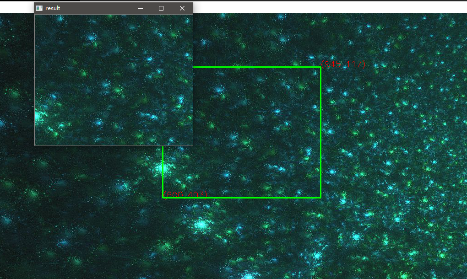Close the result window

click(182, 8)
